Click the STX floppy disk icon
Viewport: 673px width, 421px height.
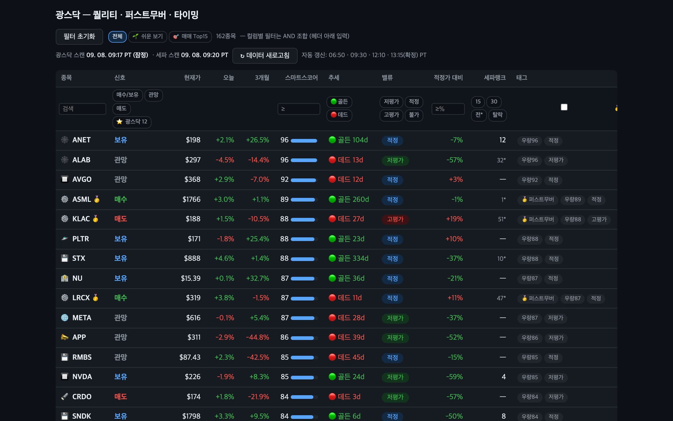(64, 258)
